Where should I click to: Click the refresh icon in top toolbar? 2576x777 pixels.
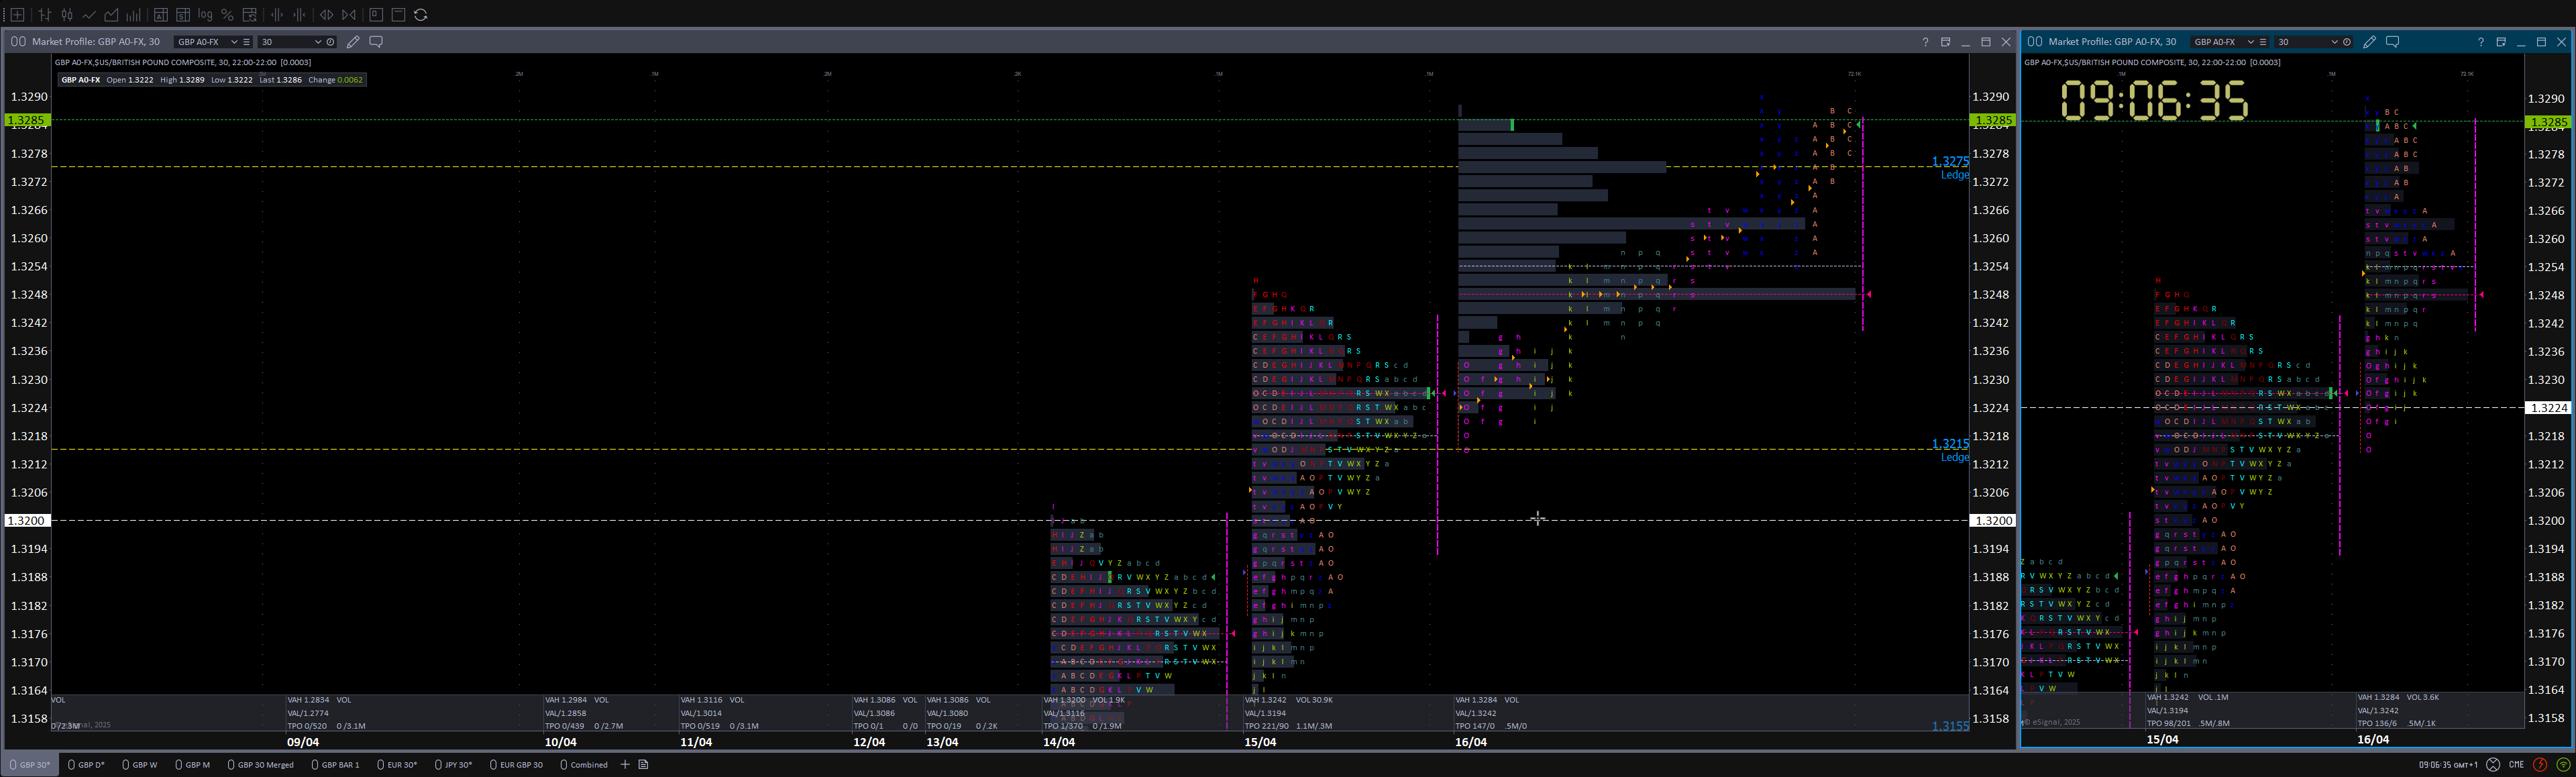coord(421,15)
